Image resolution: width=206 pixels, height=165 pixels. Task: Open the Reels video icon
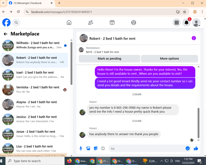point(112,23)
